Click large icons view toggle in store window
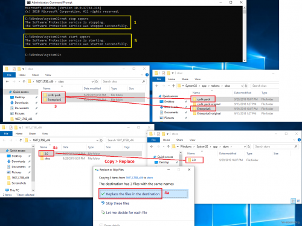Viewport: 302px width, 226px height. (x=298, y=201)
